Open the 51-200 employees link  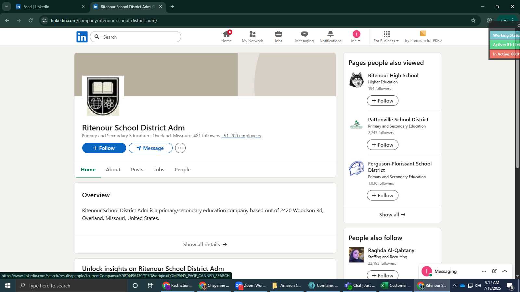click(241, 136)
